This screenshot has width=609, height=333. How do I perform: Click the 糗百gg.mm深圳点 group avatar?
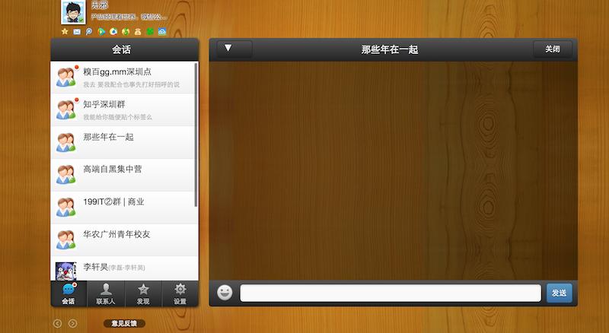(65, 78)
